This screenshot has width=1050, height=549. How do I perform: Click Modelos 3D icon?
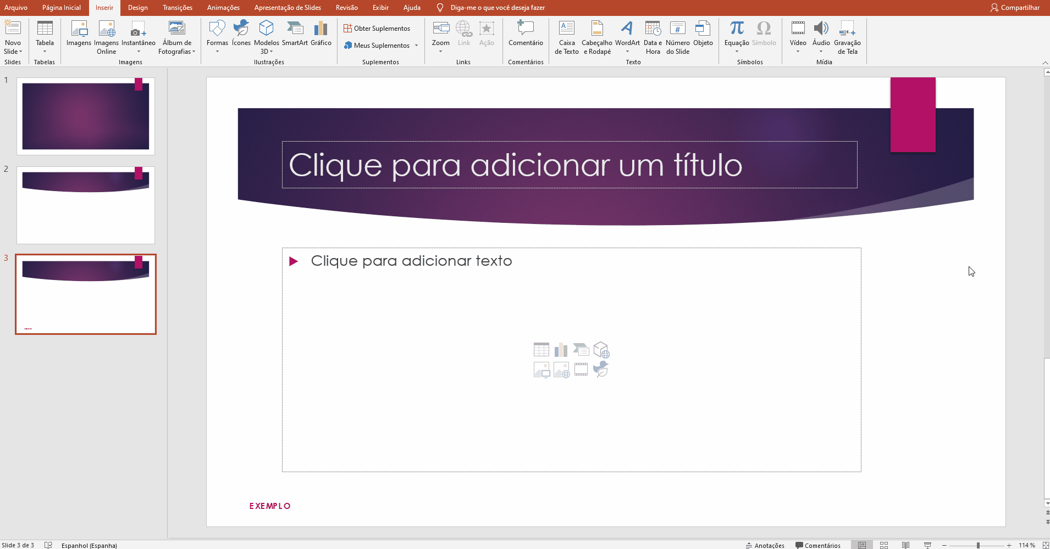click(267, 28)
